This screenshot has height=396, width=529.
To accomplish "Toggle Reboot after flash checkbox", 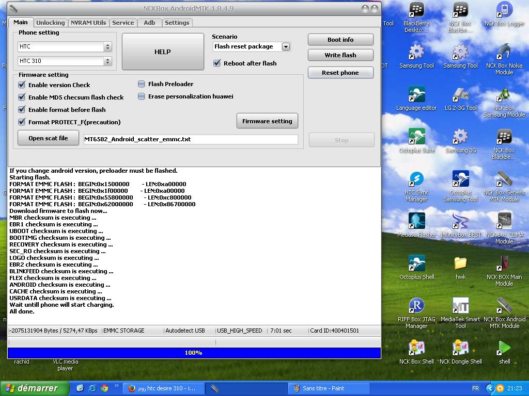I will tap(217, 63).
